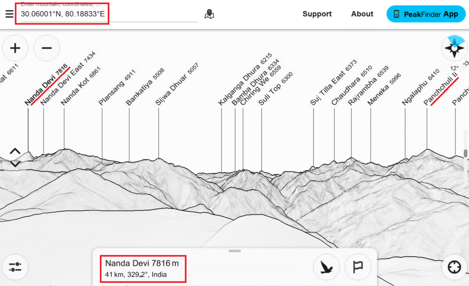
Task: Click the vertical scrollbar thumb on right edge
Action: tap(466, 154)
